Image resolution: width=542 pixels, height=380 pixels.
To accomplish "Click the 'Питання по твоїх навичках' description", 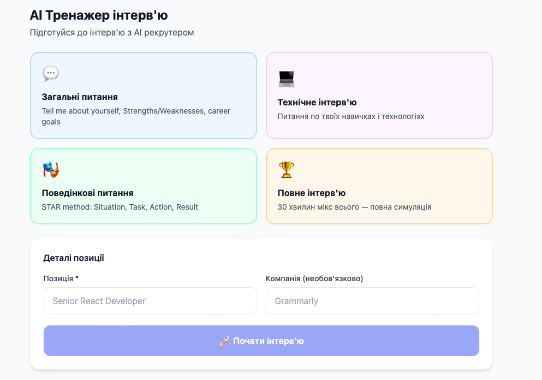I will click(x=350, y=116).
